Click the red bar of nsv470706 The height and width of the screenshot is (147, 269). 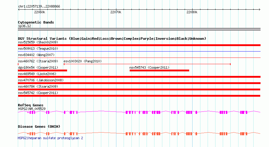tap(139, 83)
